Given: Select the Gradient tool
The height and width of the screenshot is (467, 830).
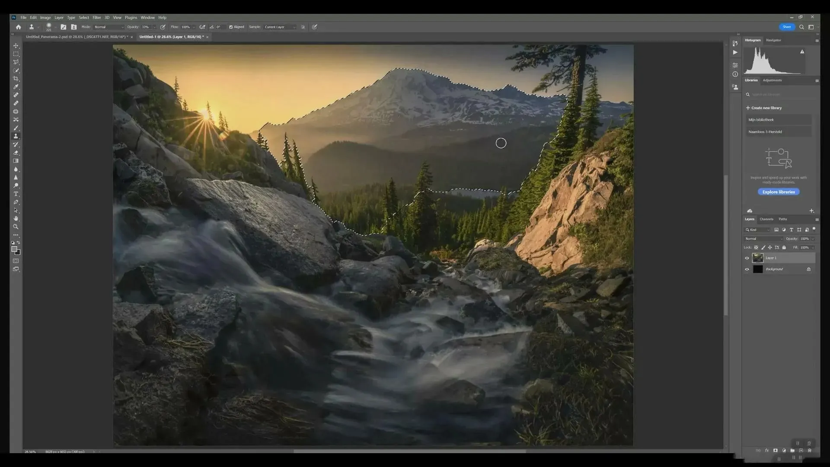Looking at the screenshot, I should click(x=16, y=161).
